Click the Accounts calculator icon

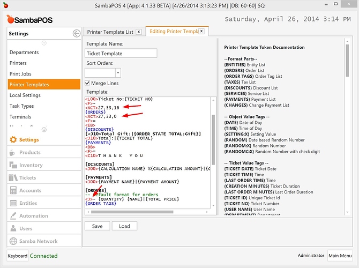(13, 190)
